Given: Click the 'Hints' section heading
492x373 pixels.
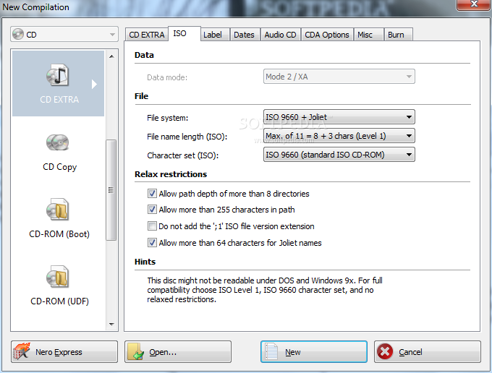Looking at the screenshot, I should click(x=145, y=262).
